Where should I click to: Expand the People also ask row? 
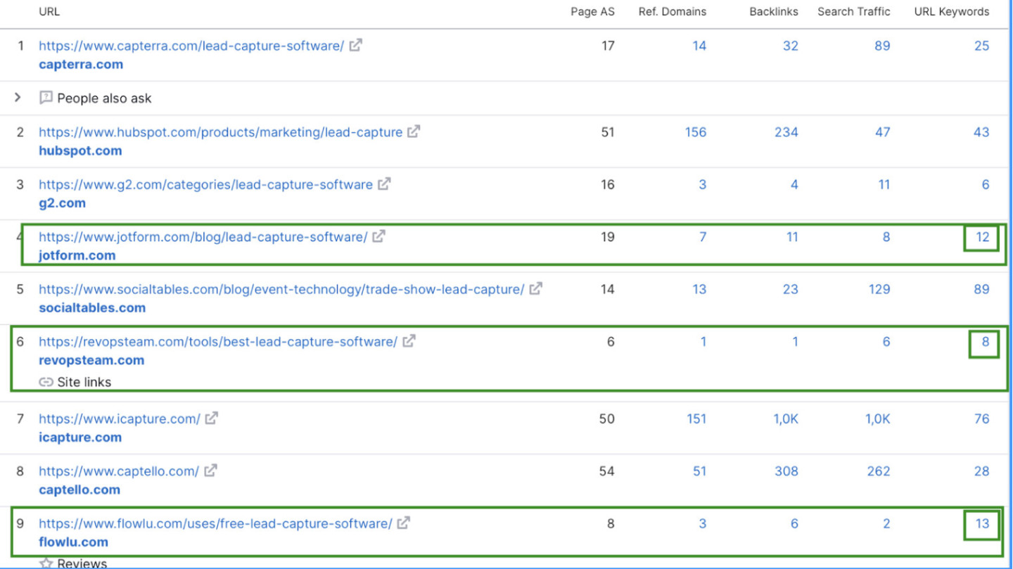tap(18, 98)
